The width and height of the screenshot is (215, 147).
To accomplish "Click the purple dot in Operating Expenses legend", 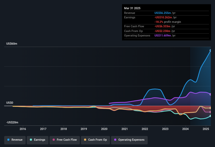I will 115,140.
